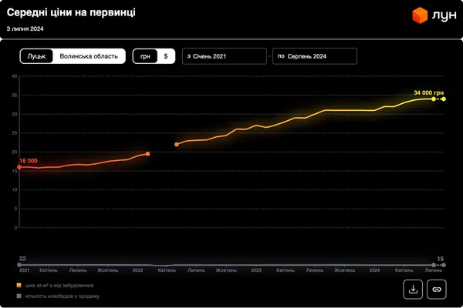Click right end handle of range slider
Viewport: 463px width, 308px height.
click(444, 265)
